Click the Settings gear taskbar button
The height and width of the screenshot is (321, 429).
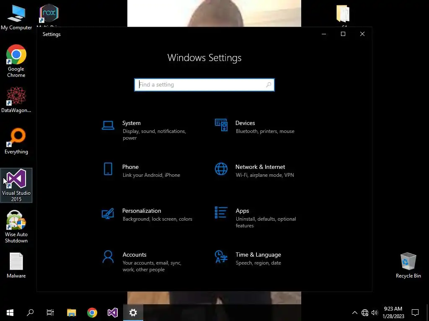(133, 313)
